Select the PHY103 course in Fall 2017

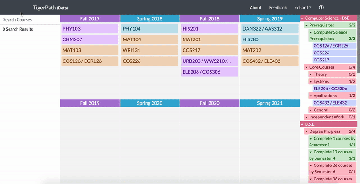click(x=90, y=29)
